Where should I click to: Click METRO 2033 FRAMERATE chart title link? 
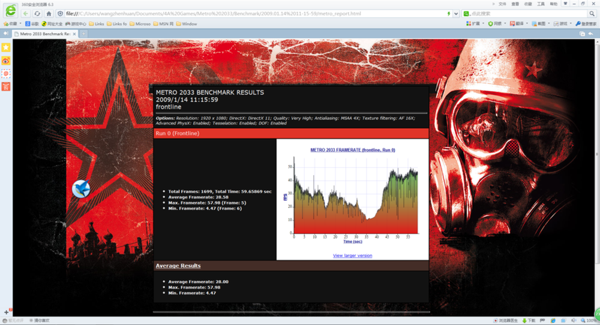352,150
